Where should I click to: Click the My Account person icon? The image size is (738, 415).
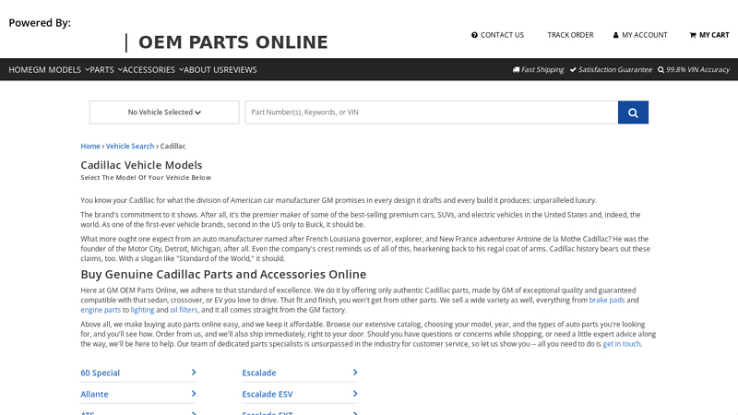pos(615,35)
